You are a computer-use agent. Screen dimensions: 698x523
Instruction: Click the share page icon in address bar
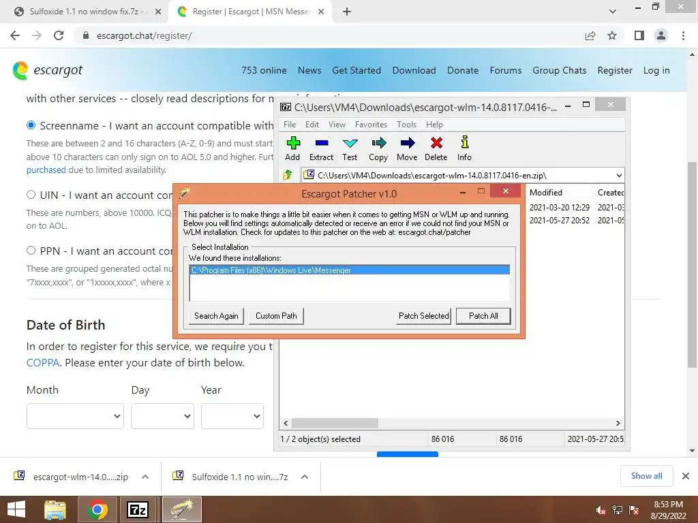(590, 35)
